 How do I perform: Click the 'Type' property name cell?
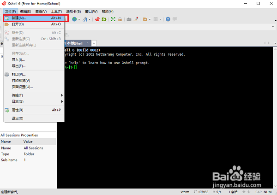tap(5, 154)
